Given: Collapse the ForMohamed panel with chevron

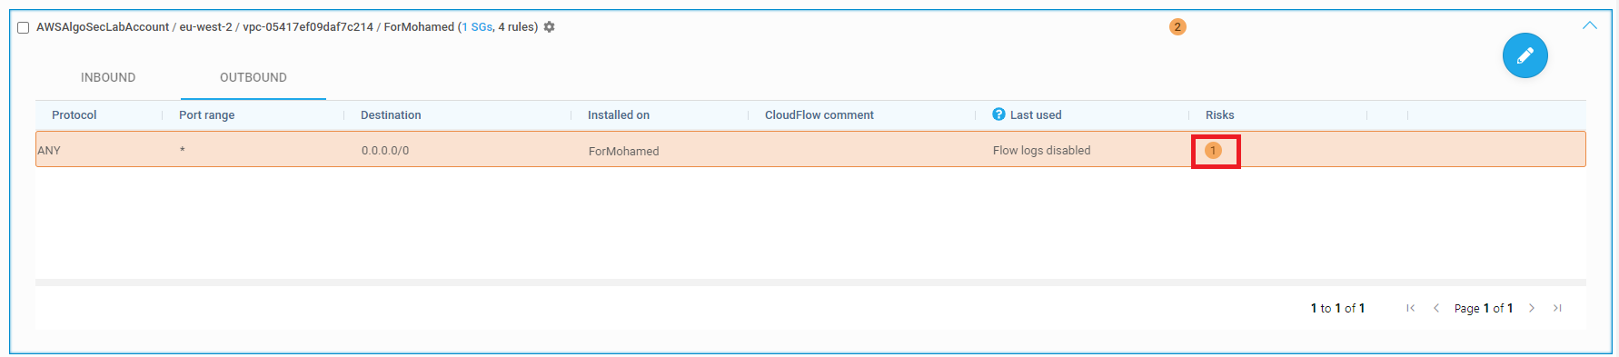Looking at the screenshot, I should 1590,25.
